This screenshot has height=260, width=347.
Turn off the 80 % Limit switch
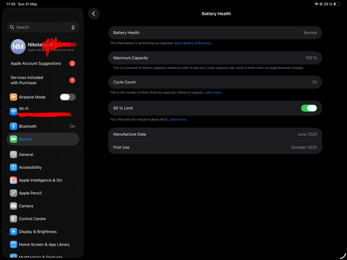(x=309, y=108)
